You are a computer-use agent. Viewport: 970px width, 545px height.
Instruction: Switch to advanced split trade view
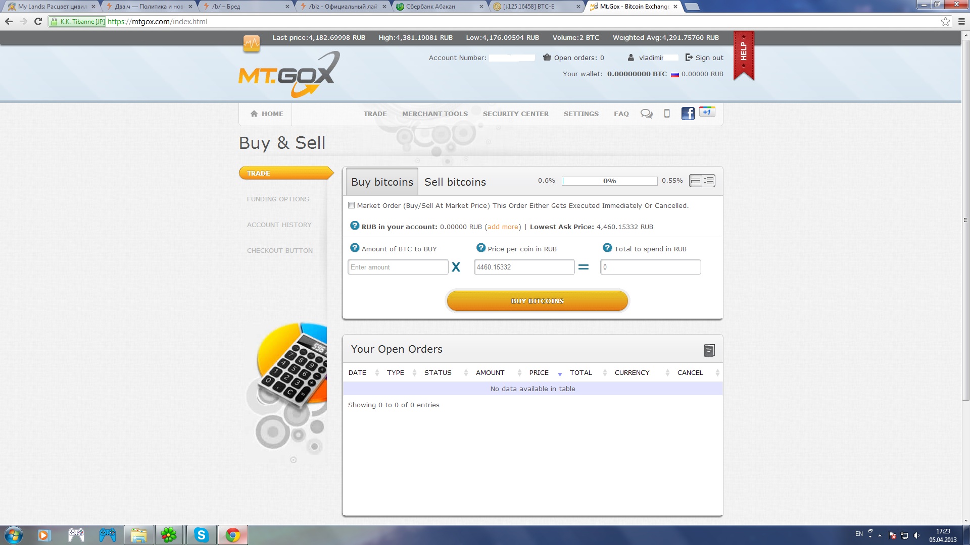click(x=709, y=181)
